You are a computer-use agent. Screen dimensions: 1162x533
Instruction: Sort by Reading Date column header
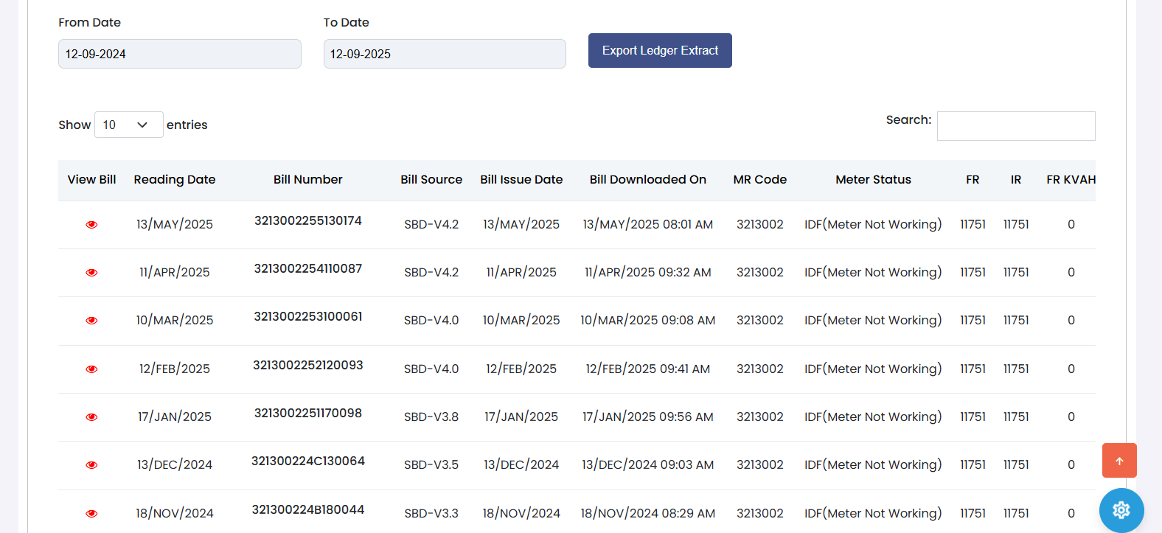click(x=174, y=179)
